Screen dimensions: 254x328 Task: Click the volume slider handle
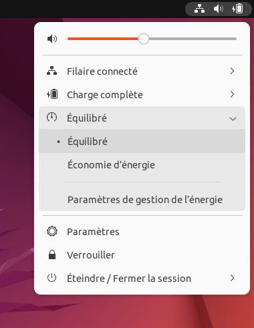(x=144, y=39)
